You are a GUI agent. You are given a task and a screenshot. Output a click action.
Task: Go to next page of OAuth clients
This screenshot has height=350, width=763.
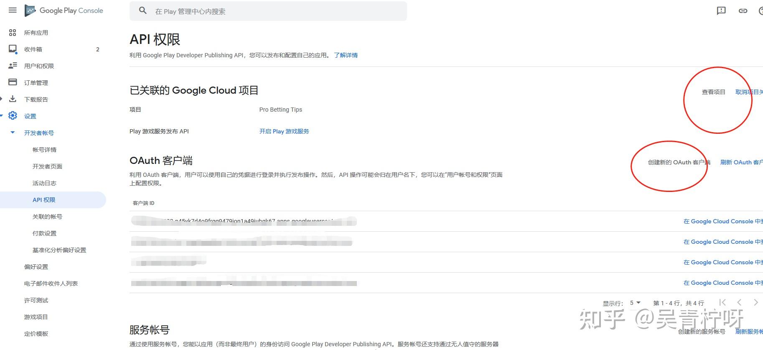(755, 302)
